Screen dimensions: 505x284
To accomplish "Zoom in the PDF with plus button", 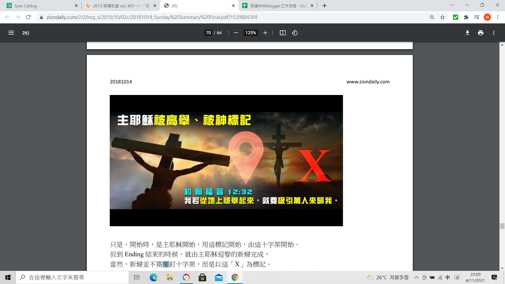I will coord(265,33).
